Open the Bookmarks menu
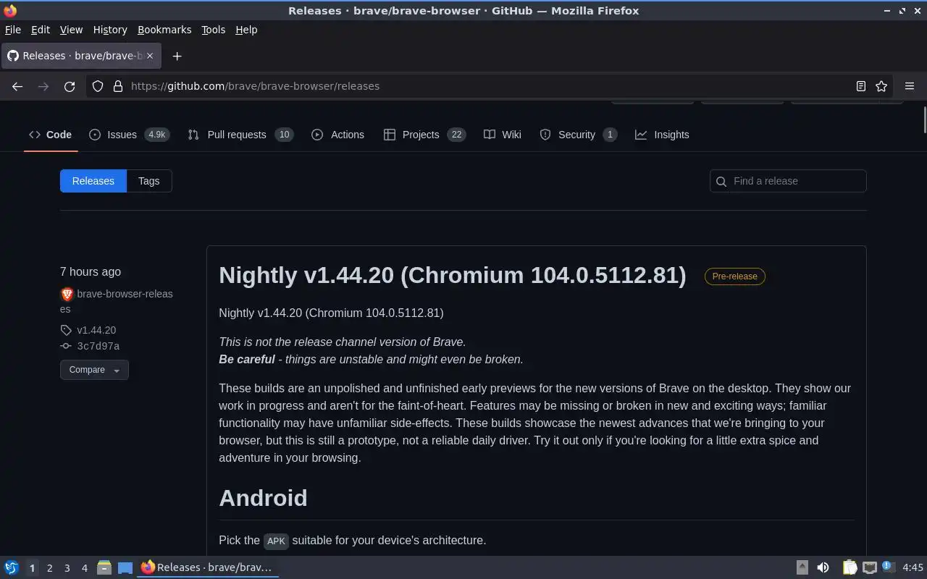 (164, 30)
